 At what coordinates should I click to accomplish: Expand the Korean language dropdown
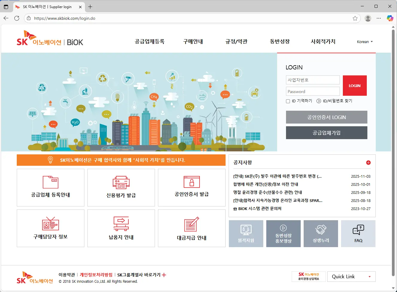pos(365,42)
